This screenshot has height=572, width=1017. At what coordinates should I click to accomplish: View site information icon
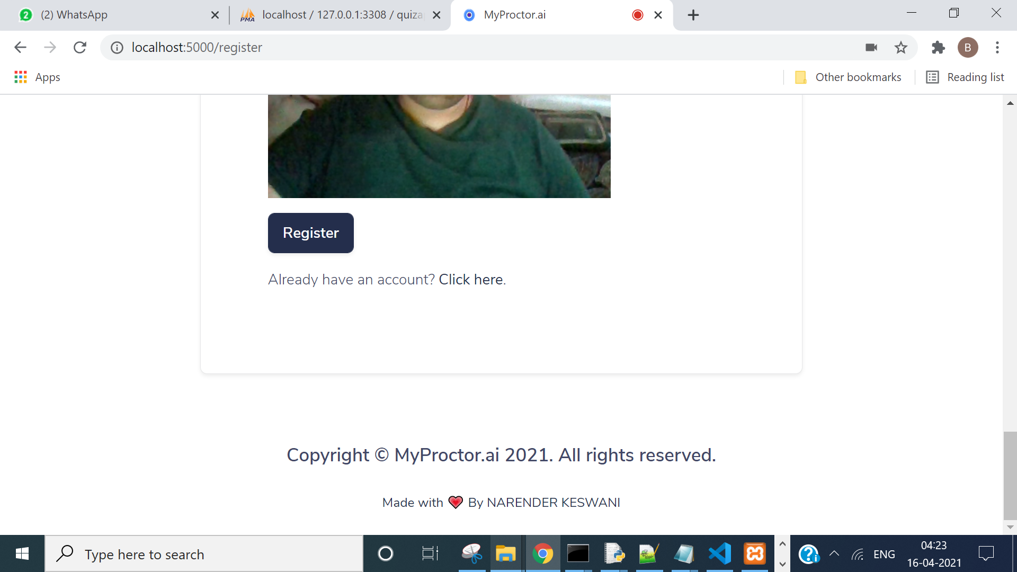(117, 48)
